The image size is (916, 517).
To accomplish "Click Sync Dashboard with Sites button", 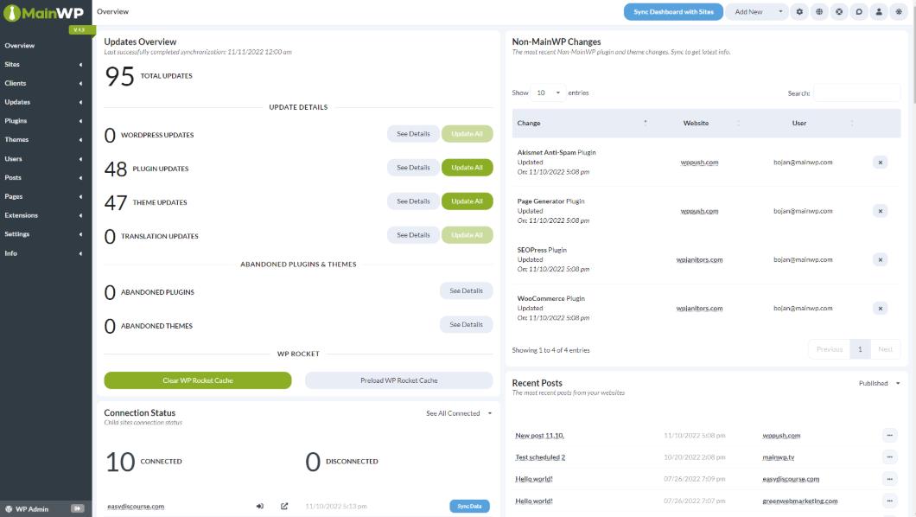I will pyautogui.click(x=673, y=12).
